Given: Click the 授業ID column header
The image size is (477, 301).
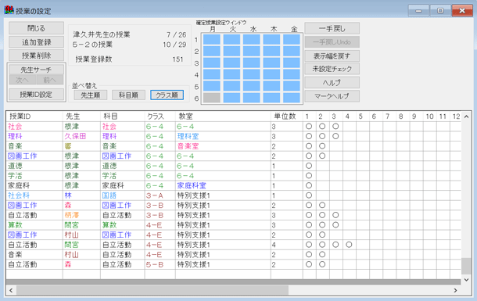Looking at the screenshot, I should tap(34, 116).
